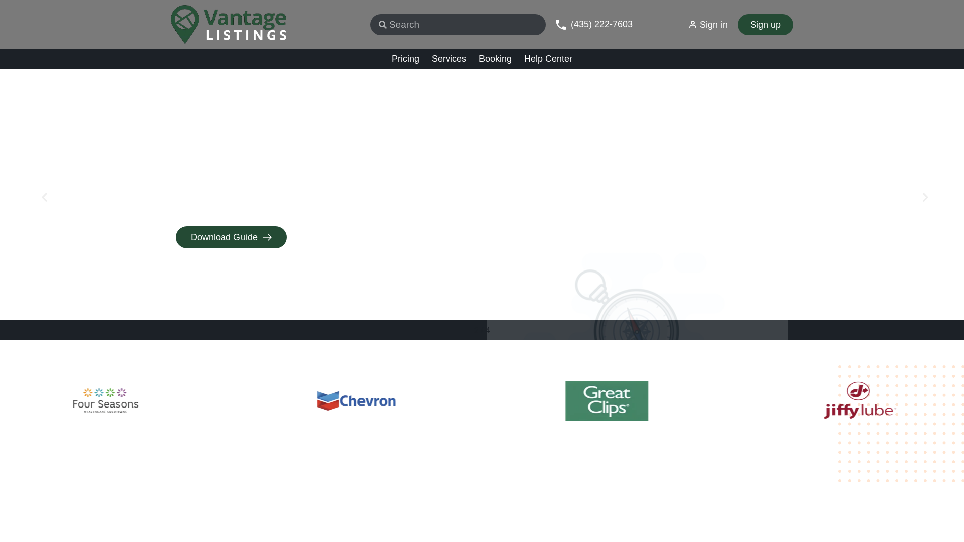Click the user profile icon beside Sign in
This screenshot has height=542, width=964.
[x=693, y=25]
